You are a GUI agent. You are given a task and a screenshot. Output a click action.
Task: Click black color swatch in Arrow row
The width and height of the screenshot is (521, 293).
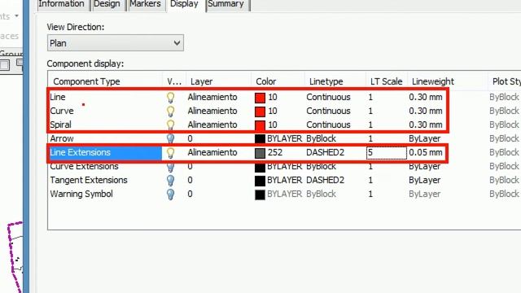260,139
